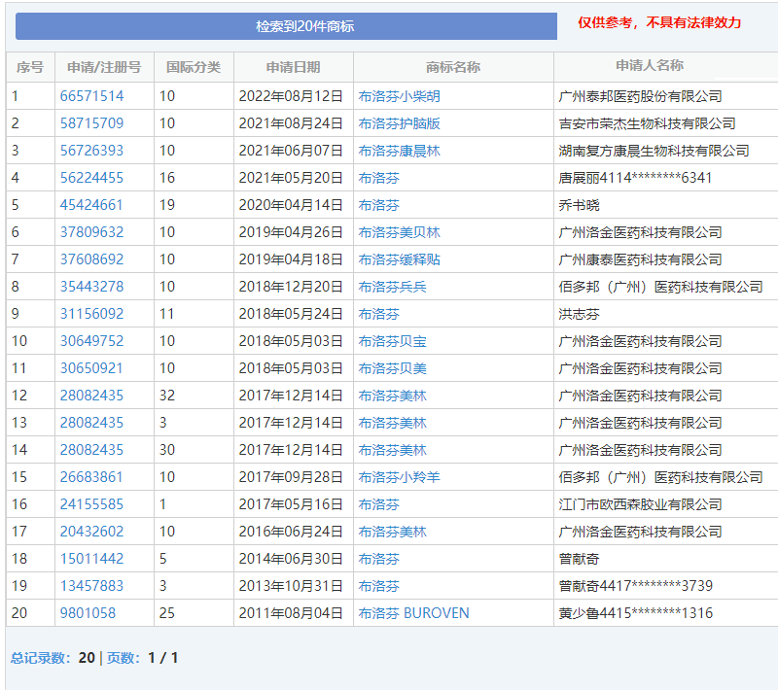This screenshot has height=690, width=778.
Task: Open registration number 37809632
Action: [x=91, y=232]
